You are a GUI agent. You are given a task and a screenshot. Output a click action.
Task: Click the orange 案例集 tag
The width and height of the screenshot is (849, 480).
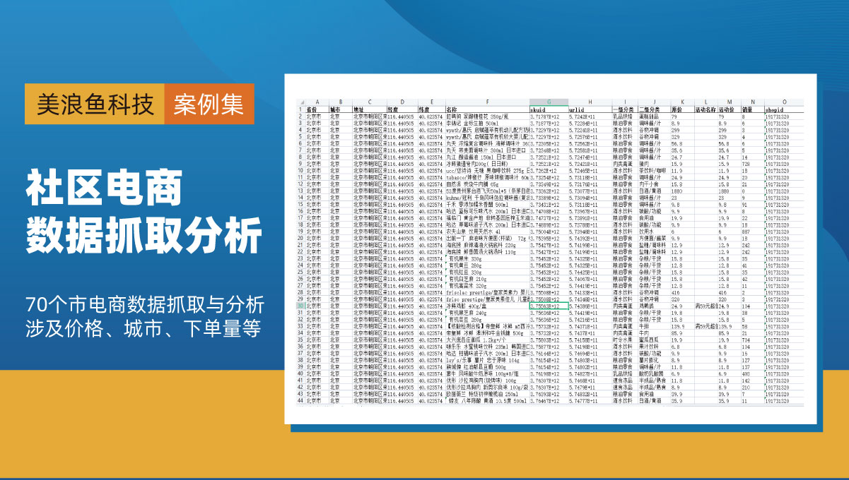tap(209, 106)
